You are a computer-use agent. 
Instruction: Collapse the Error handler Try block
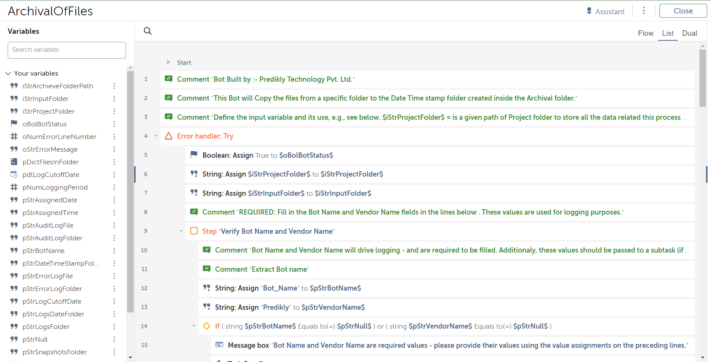pos(156,136)
